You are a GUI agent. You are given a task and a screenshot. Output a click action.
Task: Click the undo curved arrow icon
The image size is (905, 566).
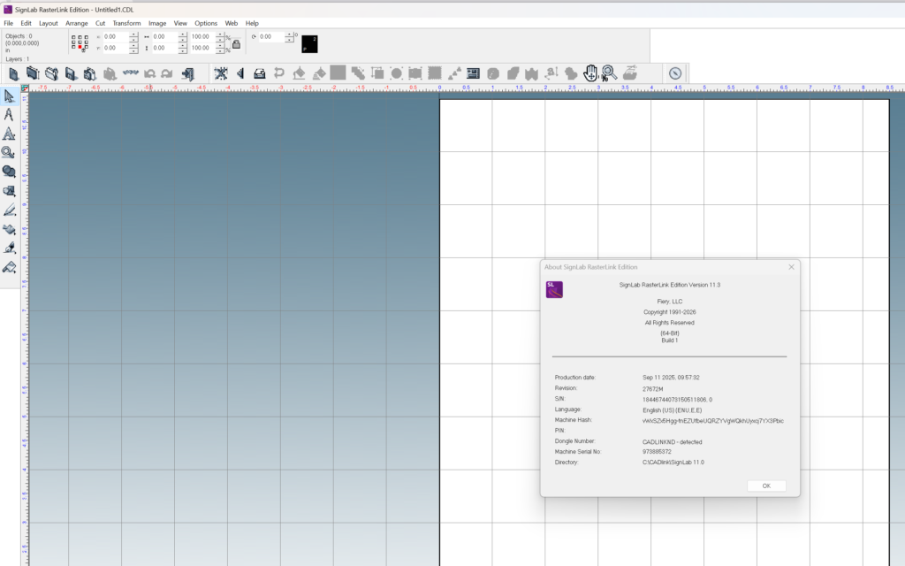149,73
